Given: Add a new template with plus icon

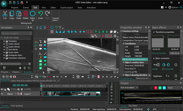Looking at the screenshot, I should (x=20, y=68).
